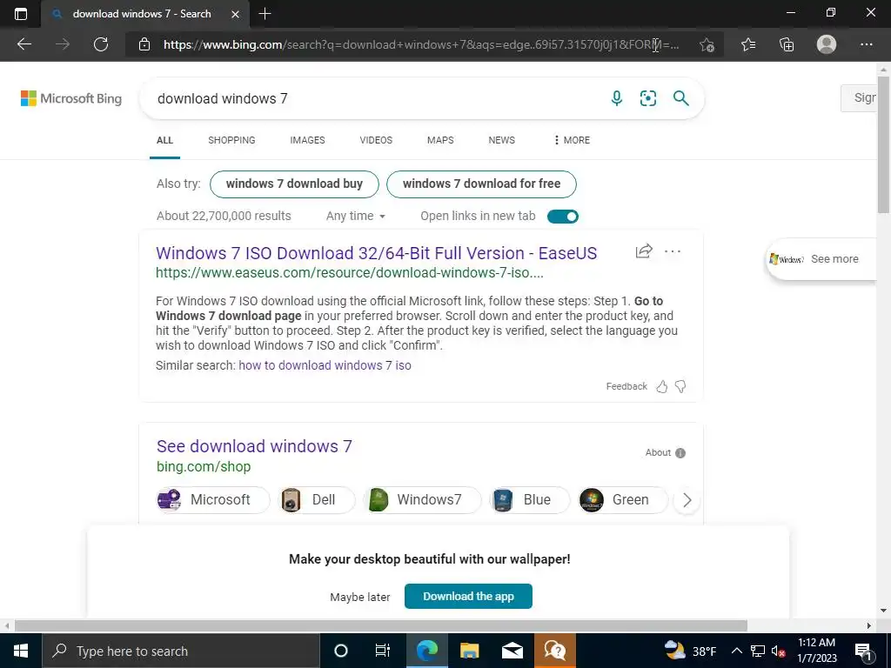Open Edge Settings and more menu
Image resolution: width=891 pixels, height=668 pixels.
[x=866, y=44]
